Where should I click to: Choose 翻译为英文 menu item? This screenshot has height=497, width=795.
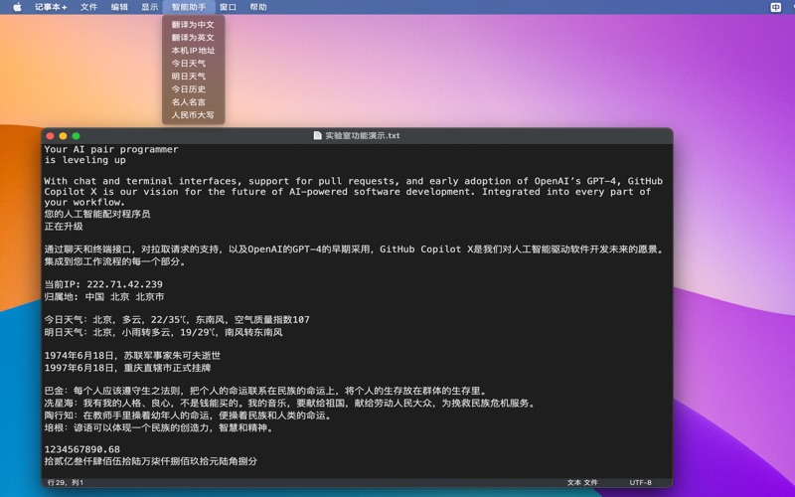(193, 38)
